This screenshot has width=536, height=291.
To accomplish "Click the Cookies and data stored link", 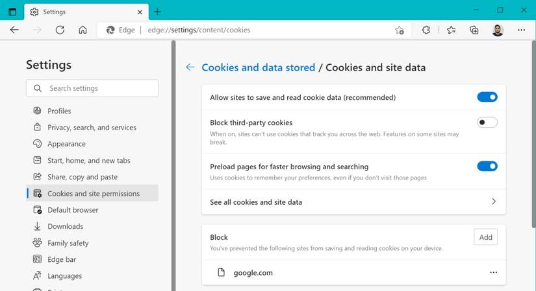I will (258, 67).
